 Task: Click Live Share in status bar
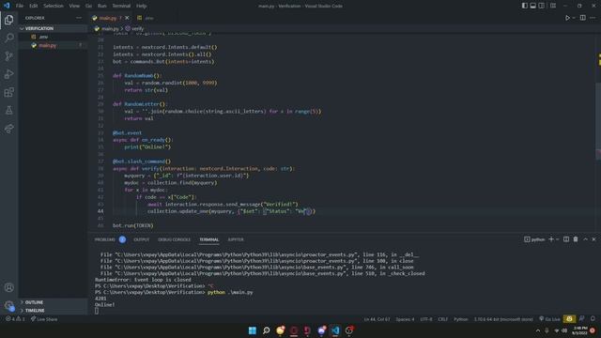pyautogui.click(x=44, y=319)
